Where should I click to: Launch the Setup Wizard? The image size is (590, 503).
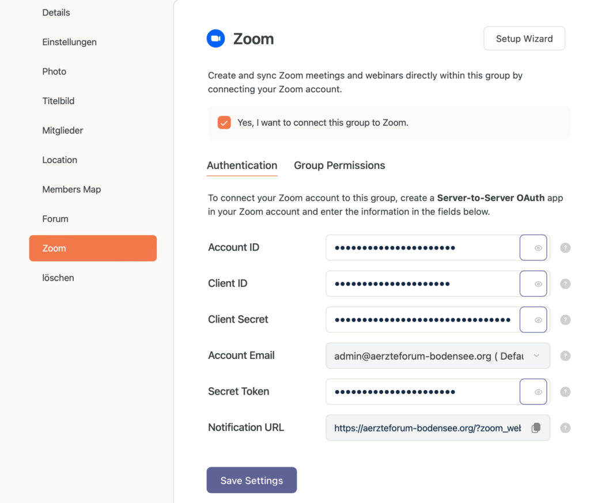pyautogui.click(x=524, y=39)
